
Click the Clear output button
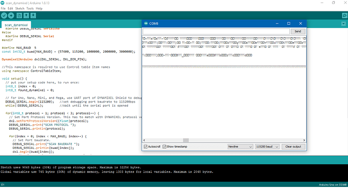293,147
